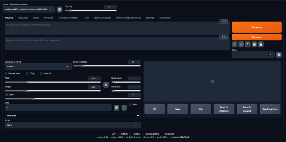The width and height of the screenshot is (286, 142).
Task: Open the Settings tab
Action: click(150, 18)
